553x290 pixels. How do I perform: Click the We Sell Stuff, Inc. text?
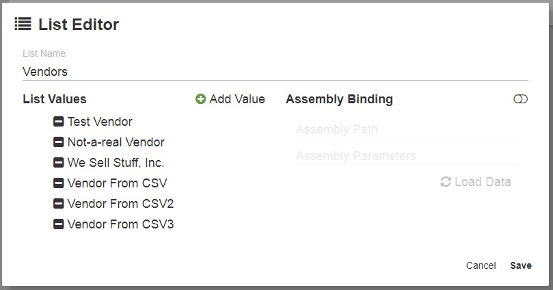(116, 163)
